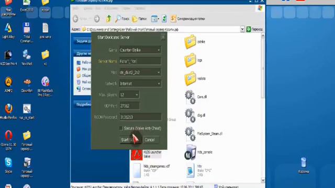Open the КС folder on the desktop
Image resolution: width=335 pixels, height=188 pixels.
pyautogui.click(x=45, y=57)
